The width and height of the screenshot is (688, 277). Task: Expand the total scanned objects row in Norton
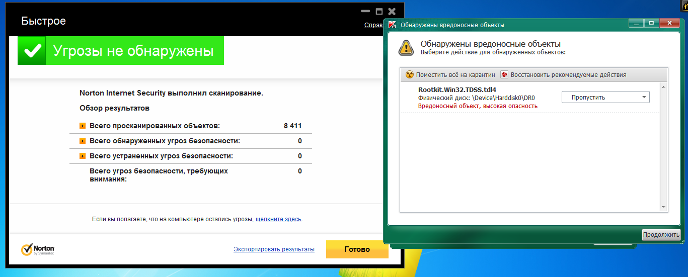83,126
